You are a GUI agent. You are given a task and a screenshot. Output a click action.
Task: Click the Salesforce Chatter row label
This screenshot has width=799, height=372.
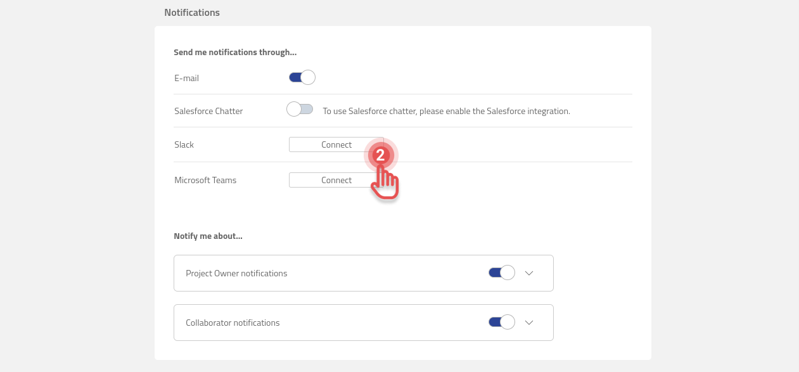point(208,111)
